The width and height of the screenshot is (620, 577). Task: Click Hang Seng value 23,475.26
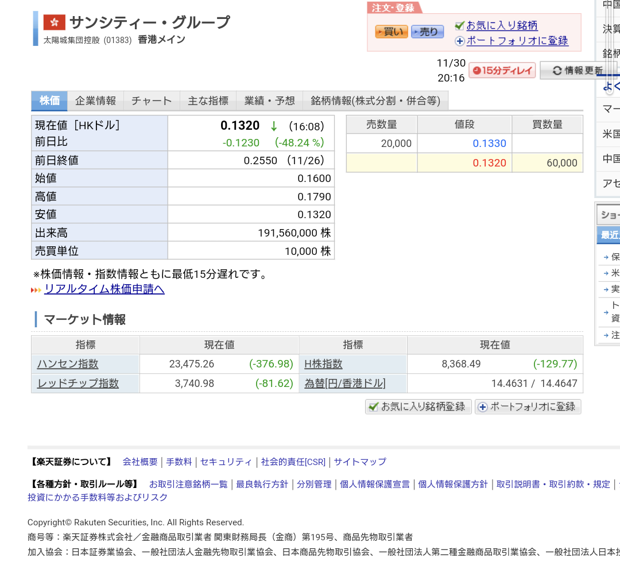pos(191,364)
